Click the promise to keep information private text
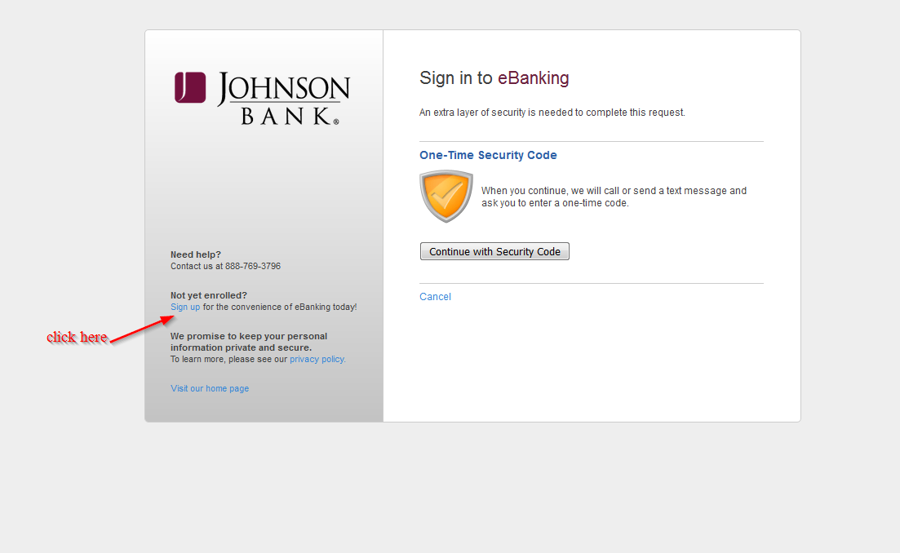Viewport: 900px width, 553px height. pyautogui.click(x=249, y=342)
